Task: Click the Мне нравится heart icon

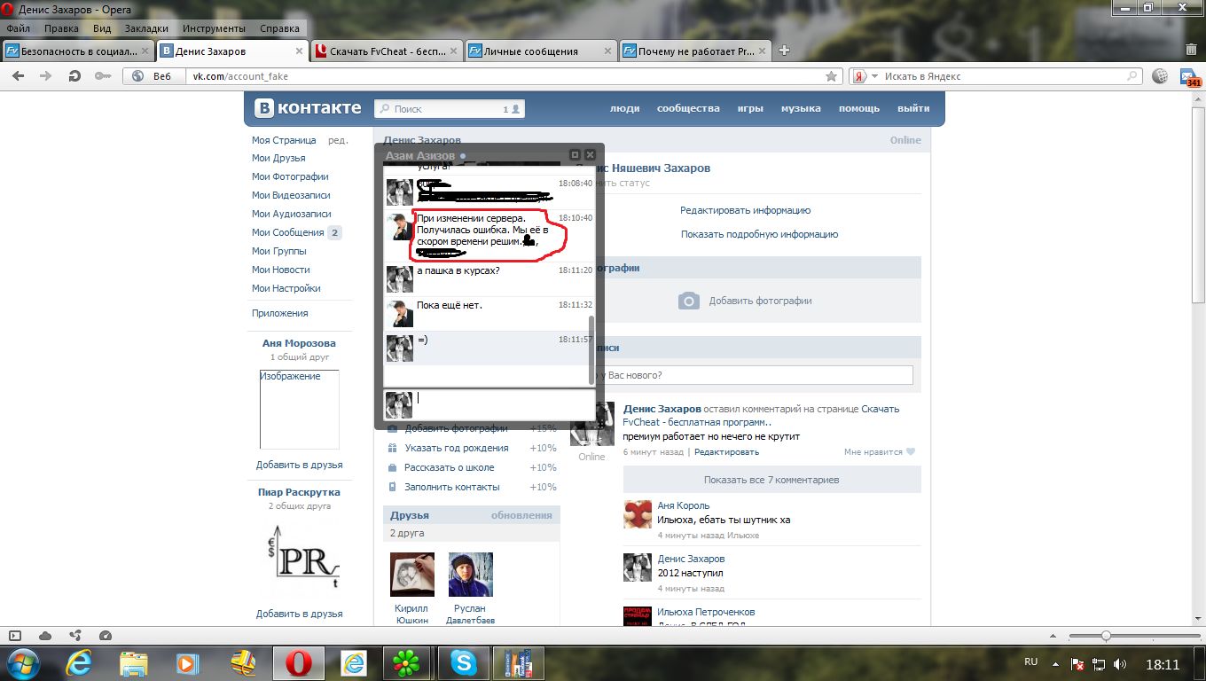Action: 910,452
